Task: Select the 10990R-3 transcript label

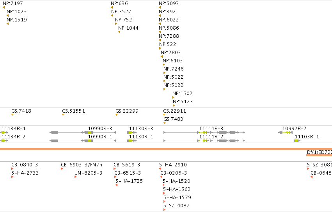Action: [x=100, y=129]
